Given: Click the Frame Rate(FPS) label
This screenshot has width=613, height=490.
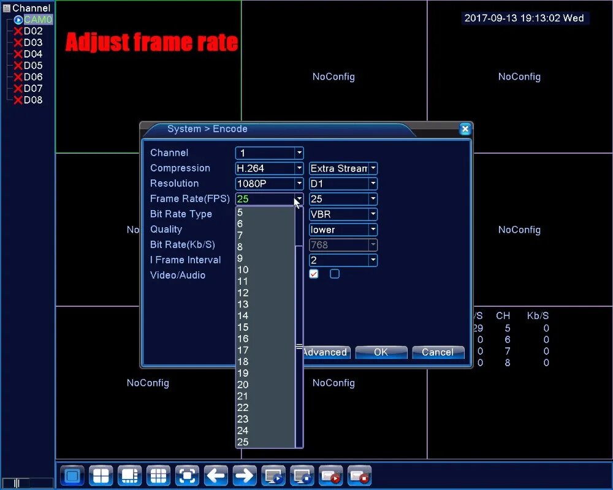Looking at the screenshot, I should pyautogui.click(x=190, y=199).
